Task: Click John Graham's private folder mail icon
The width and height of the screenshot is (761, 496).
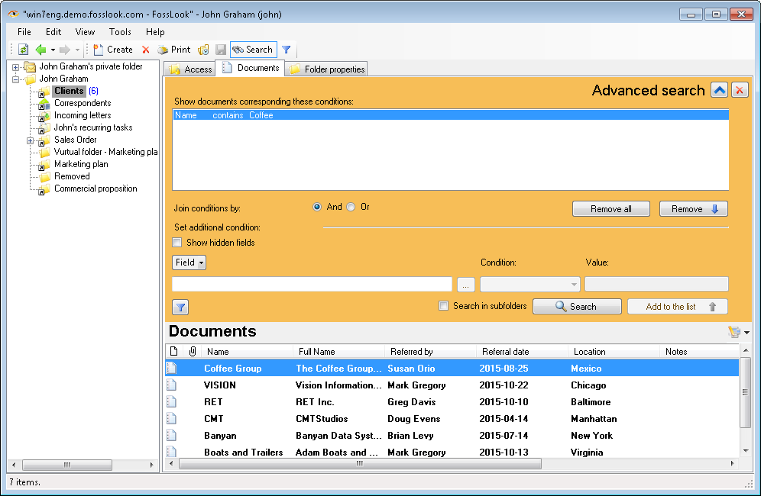Action: 30,67
